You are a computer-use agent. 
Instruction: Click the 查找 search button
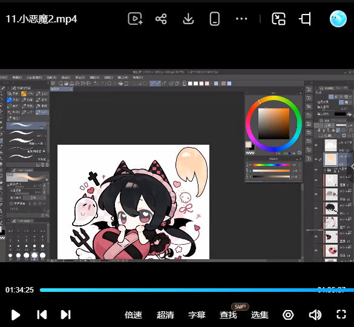[x=228, y=315]
